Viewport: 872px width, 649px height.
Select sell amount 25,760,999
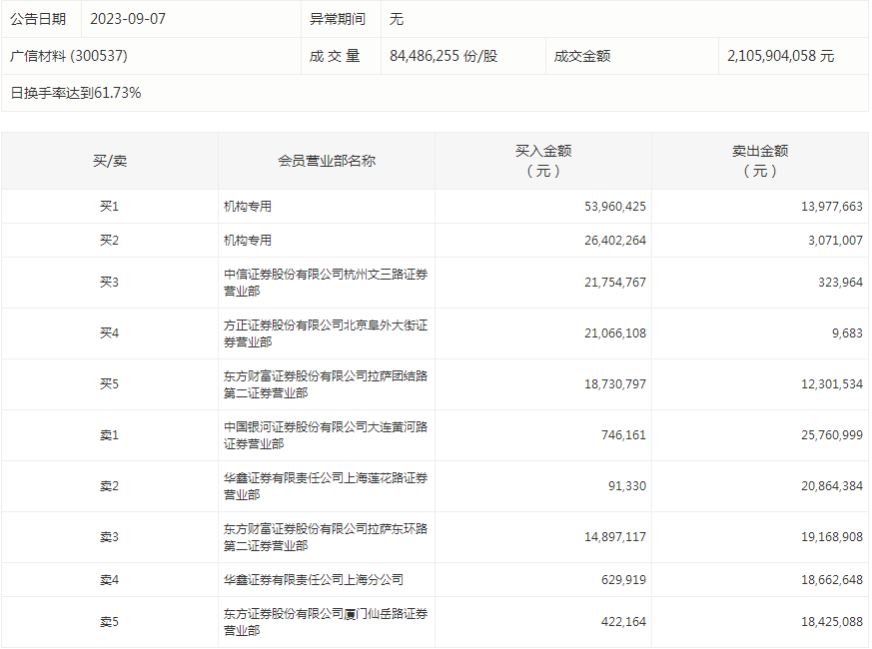click(832, 435)
